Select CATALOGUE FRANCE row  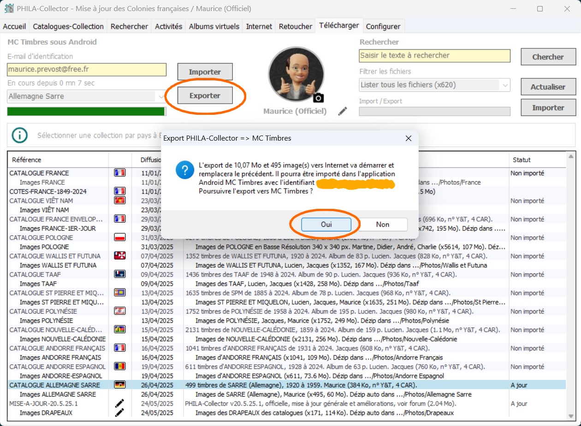coord(287,173)
